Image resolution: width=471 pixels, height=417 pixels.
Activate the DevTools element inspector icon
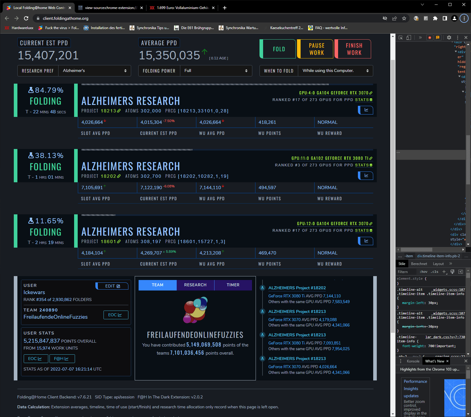[x=401, y=37]
